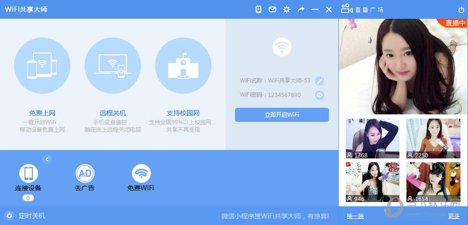Click the 定时关机 power icon

click(9, 216)
